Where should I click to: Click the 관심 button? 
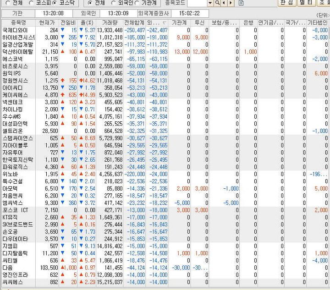[287, 3]
